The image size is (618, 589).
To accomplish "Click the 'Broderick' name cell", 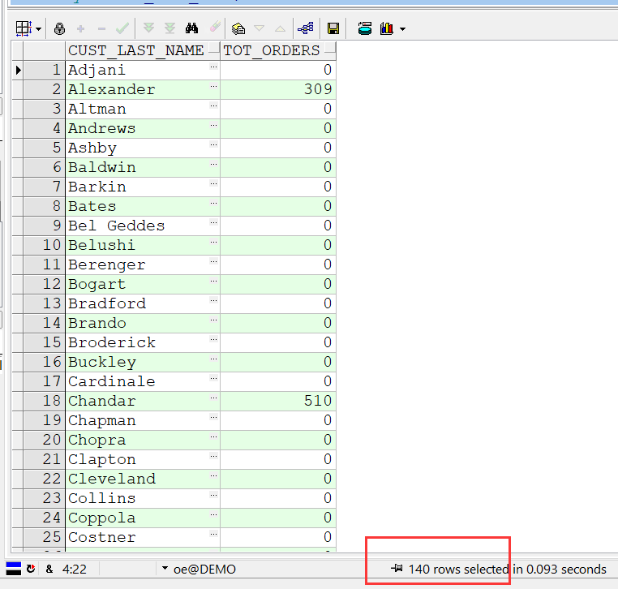I will (x=143, y=342).
